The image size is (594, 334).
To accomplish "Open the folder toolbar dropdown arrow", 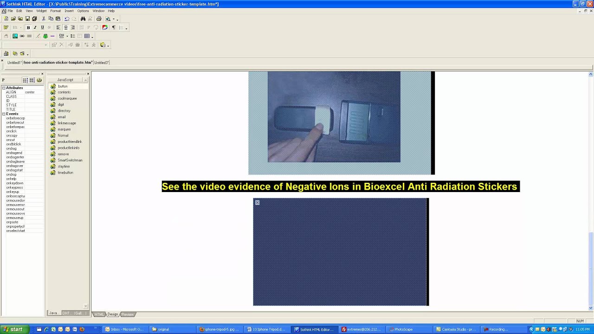I will tap(27, 54).
